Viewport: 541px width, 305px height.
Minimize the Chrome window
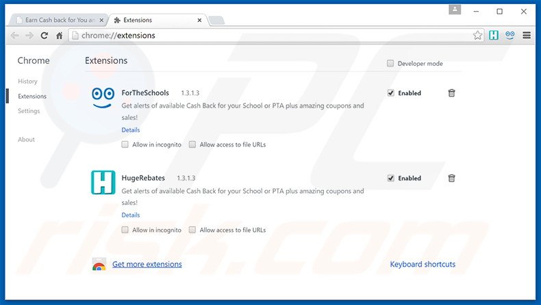tap(476, 12)
